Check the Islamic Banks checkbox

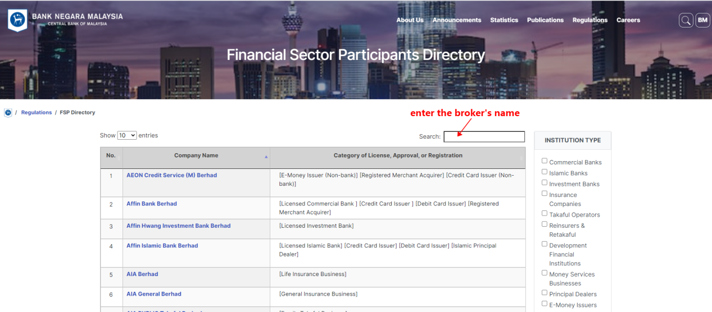pos(544,172)
